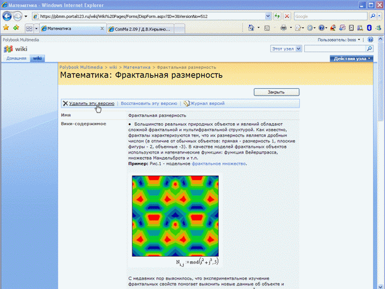Click the Favorites star icon
Screen dimensions: 385x289
click(x=6, y=29)
